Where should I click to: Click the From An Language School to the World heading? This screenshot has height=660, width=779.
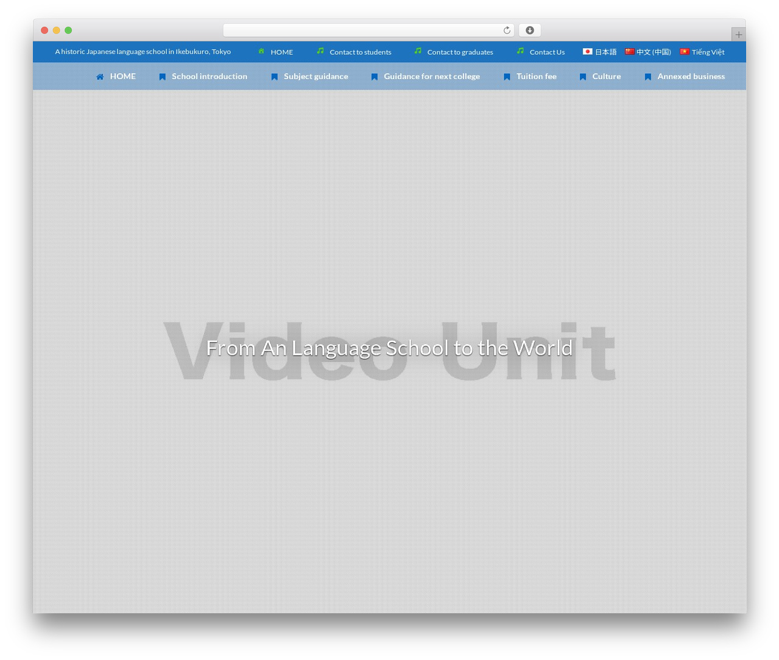[389, 348]
